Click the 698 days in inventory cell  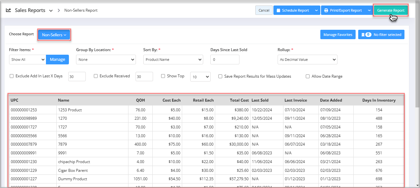379,179
